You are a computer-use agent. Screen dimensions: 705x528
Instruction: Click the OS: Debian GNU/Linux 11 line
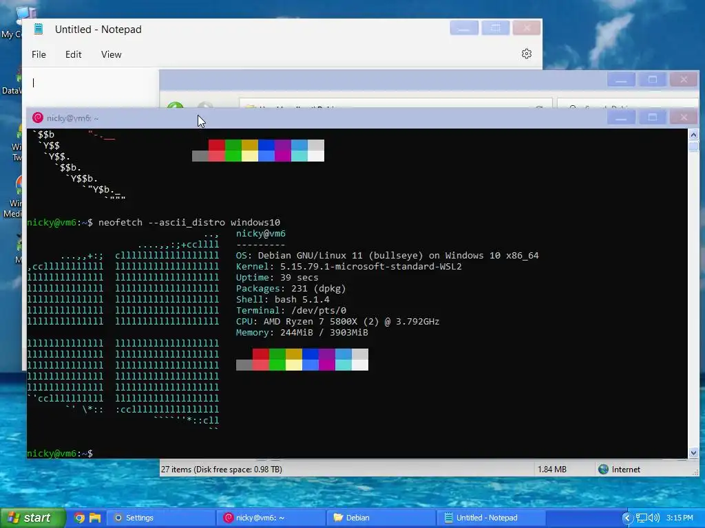[387, 256]
